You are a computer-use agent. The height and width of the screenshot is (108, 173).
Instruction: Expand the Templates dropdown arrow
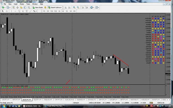[99, 7]
